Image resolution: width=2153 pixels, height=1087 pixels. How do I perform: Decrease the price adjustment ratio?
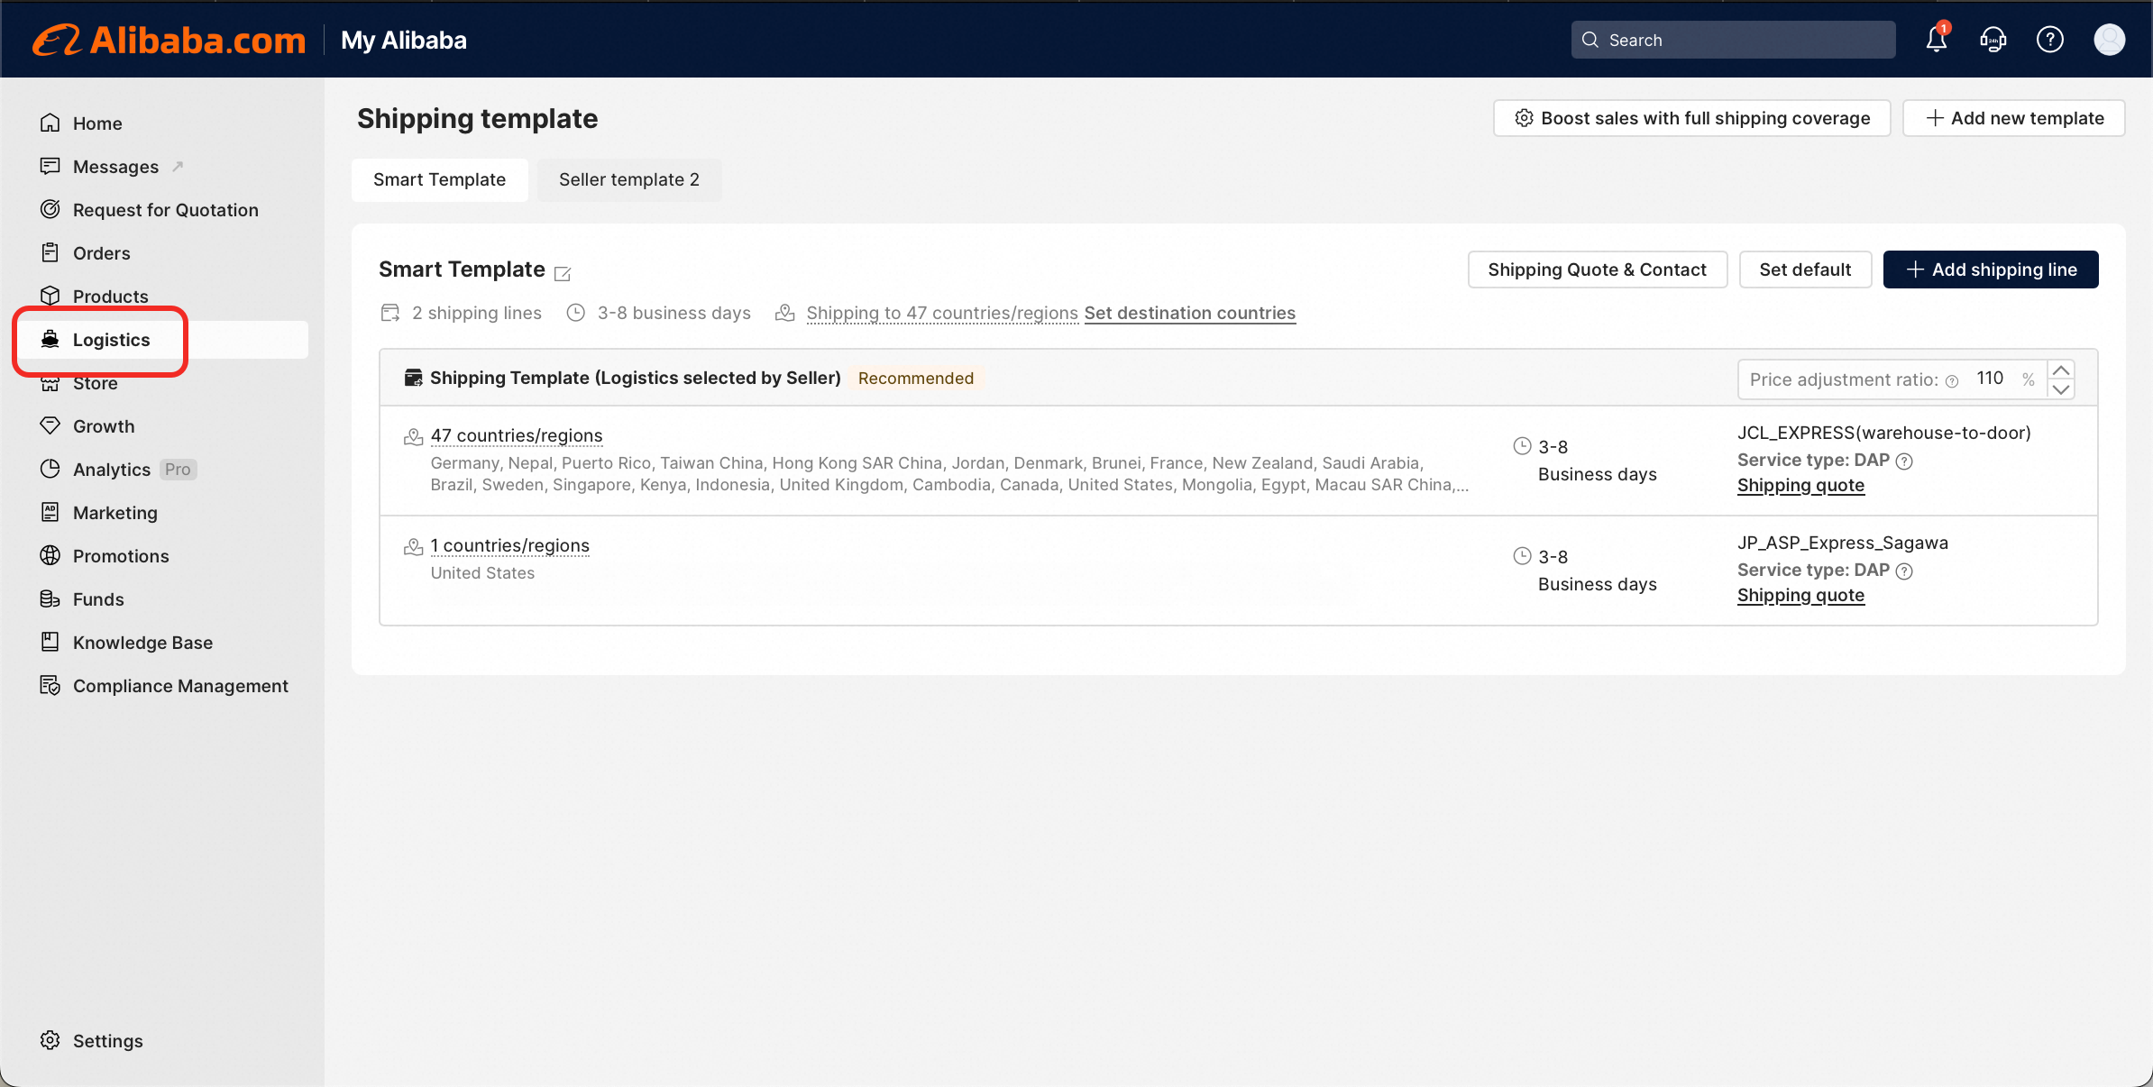2061,389
